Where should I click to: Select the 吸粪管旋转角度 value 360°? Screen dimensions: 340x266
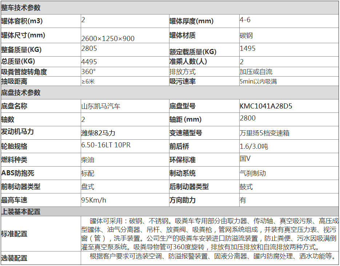(x=88, y=71)
